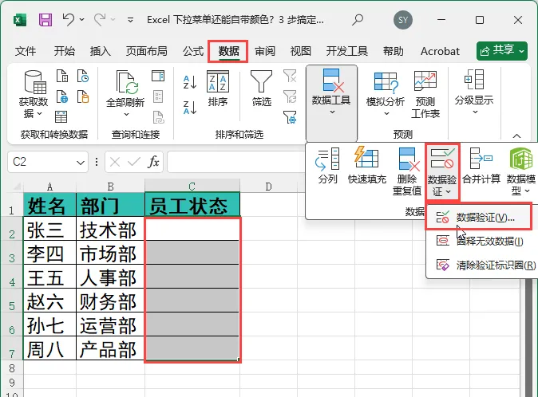
Task: Click the from table/range icon
Action: coord(61,117)
